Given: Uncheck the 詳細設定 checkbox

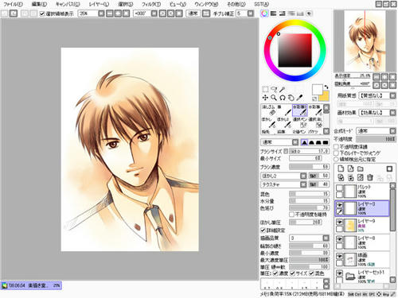Looking at the screenshot, I should [x=263, y=230].
